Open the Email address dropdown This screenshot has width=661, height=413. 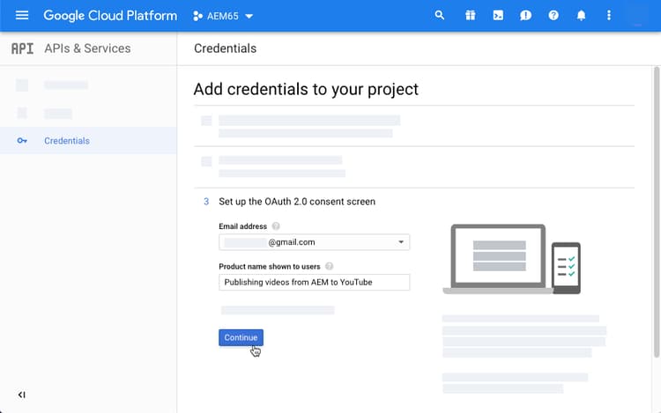(314, 242)
